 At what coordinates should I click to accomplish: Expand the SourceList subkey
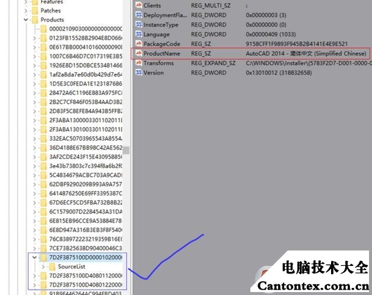coord(43,267)
